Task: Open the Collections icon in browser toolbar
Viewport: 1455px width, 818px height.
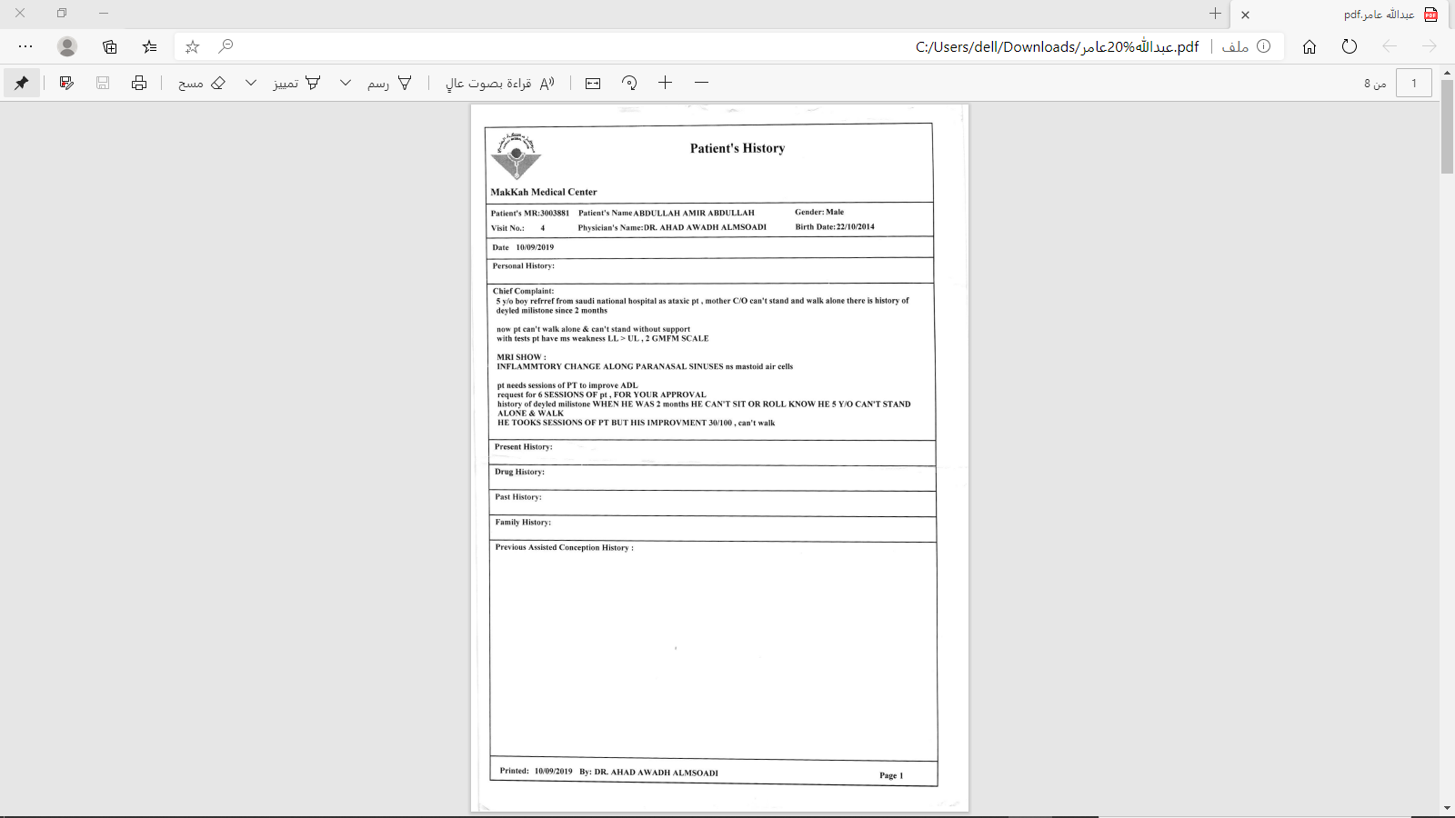Action: [x=110, y=46]
